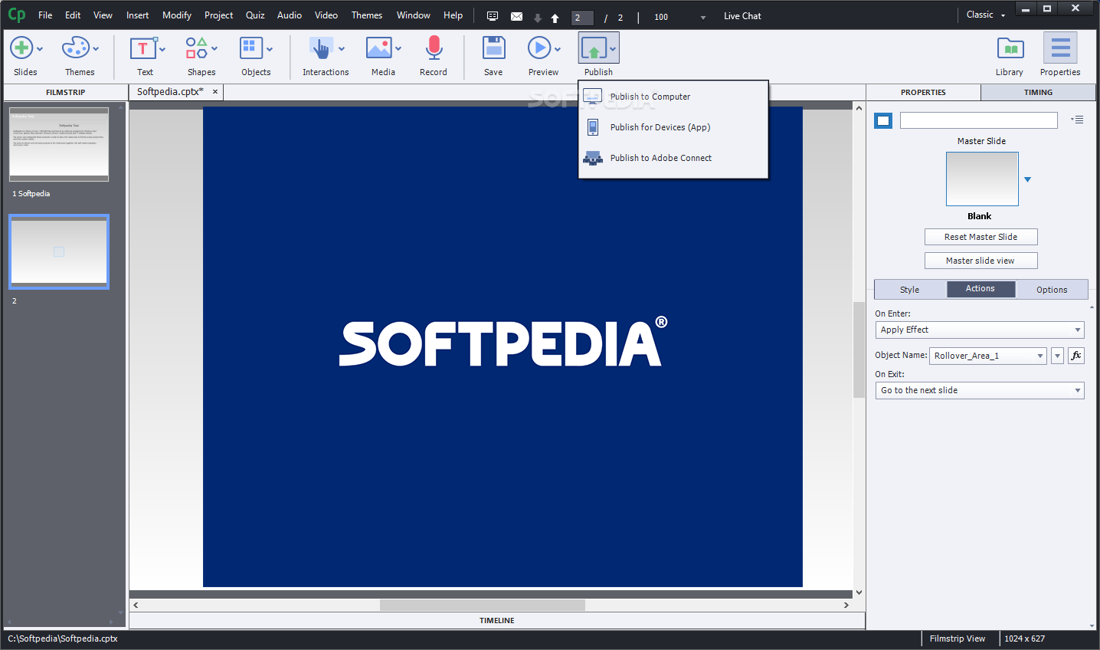
Task: Save the project with floppy icon
Action: click(x=493, y=48)
